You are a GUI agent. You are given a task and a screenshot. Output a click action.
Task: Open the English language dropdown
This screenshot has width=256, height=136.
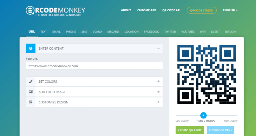pos(230,10)
